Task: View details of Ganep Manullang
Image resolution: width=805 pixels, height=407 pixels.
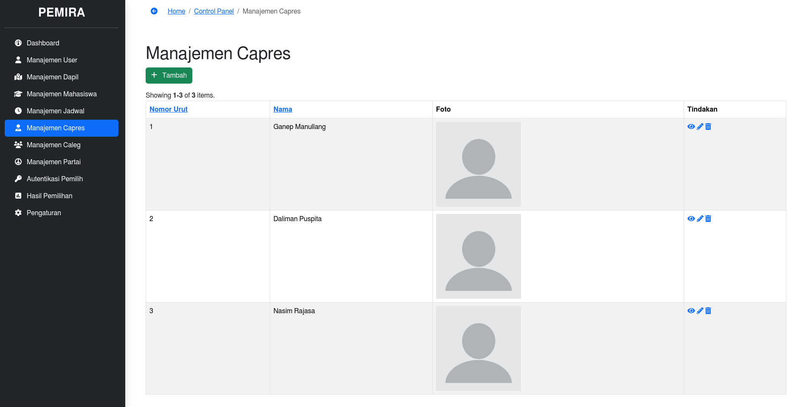Action: tap(691, 126)
